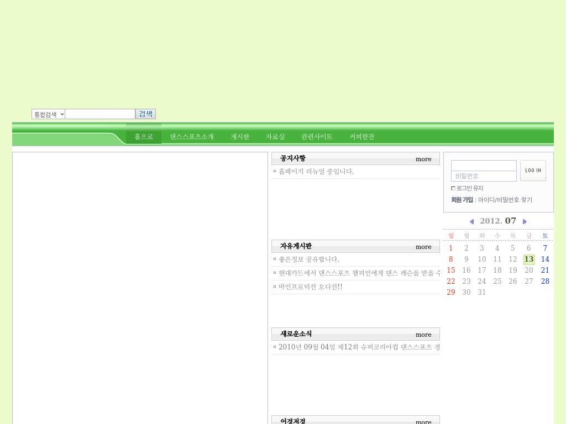Click the 비밀번호 password field

tap(484, 176)
